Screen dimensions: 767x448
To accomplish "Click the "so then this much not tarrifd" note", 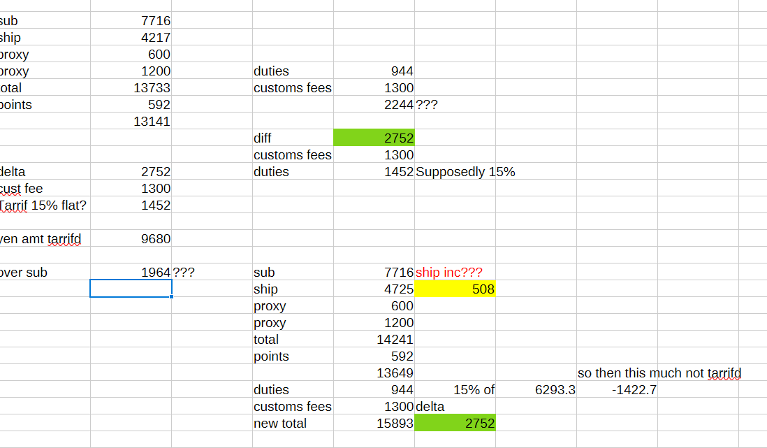I will (659, 373).
